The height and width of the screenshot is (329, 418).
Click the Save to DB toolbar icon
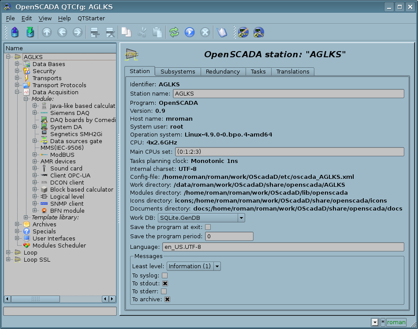(x=30, y=33)
